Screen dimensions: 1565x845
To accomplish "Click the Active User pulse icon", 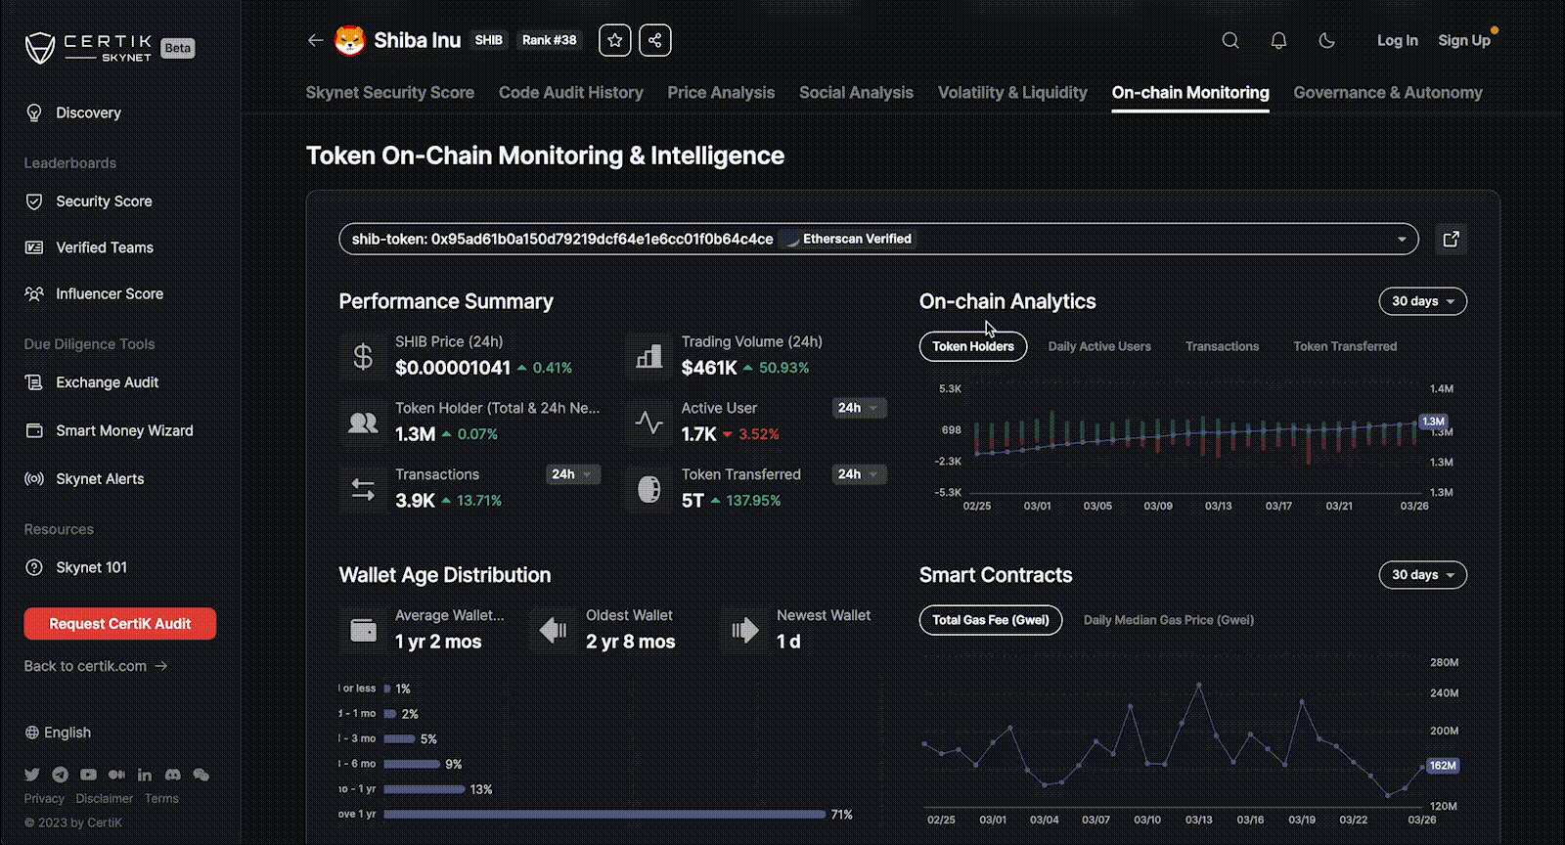I will (x=649, y=422).
